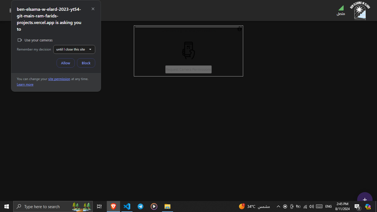The width and height of the screenshot is (377, 212).
Task: Block camera access in the permission prompt
Action: pyautogui.click(x=86, y=63)
